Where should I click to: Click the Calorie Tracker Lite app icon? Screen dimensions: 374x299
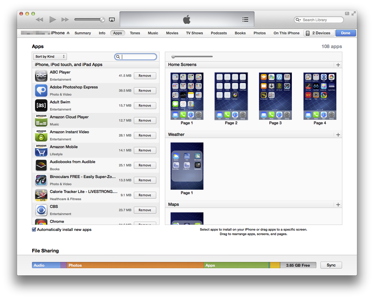coord(41,195)
